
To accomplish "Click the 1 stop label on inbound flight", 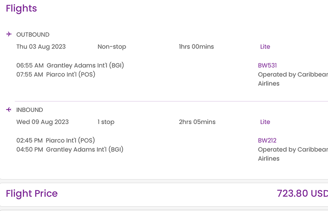I will click(106, 122).
